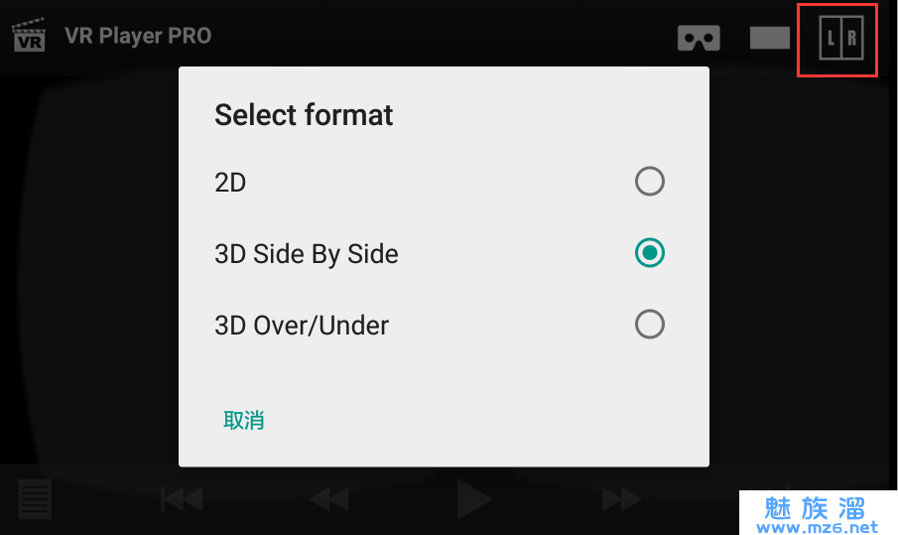Select the 3D Side By Side radio button
The width and height of the screenshot is (898, 535).
pyautogui.click(x=650, y=252)
